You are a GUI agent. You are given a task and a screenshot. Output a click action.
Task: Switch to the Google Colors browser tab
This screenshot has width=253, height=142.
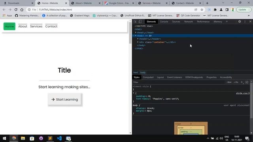119,3
